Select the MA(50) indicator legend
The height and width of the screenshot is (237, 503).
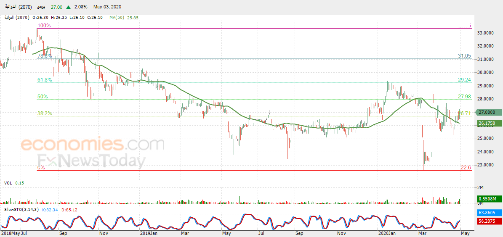click(122, 18)
